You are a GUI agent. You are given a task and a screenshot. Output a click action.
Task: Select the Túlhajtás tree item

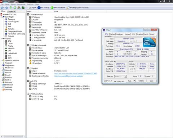pyautogui.click(x=11, y=29)
